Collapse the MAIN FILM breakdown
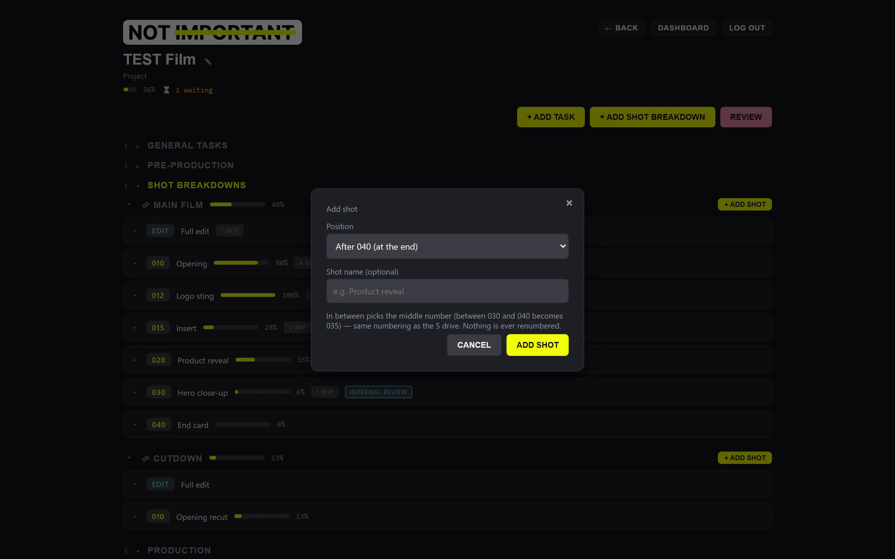The image size is (895, 559). click(129, 204)
